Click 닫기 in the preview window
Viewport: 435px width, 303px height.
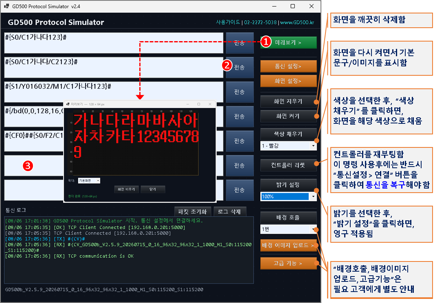153,189
